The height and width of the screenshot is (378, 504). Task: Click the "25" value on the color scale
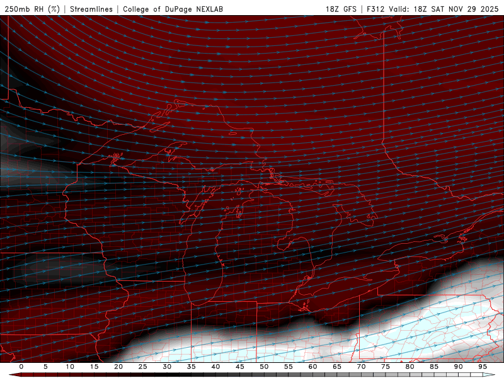(x=143, y=367)
